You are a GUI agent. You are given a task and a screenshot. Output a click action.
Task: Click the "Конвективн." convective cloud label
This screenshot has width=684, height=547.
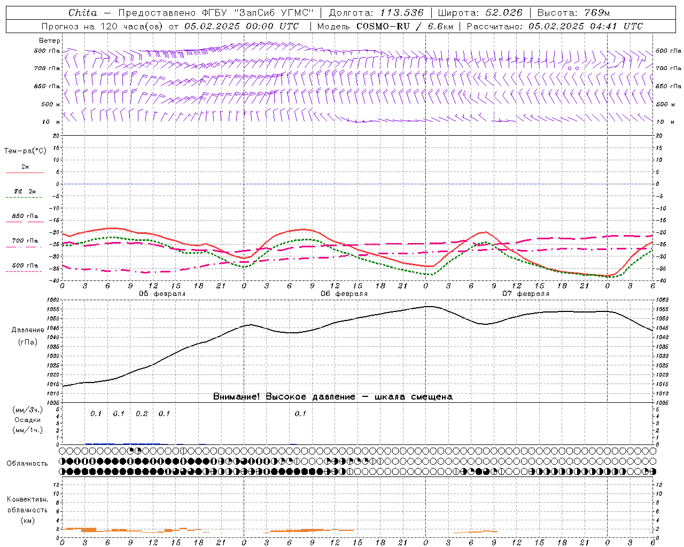pos(28,499)
